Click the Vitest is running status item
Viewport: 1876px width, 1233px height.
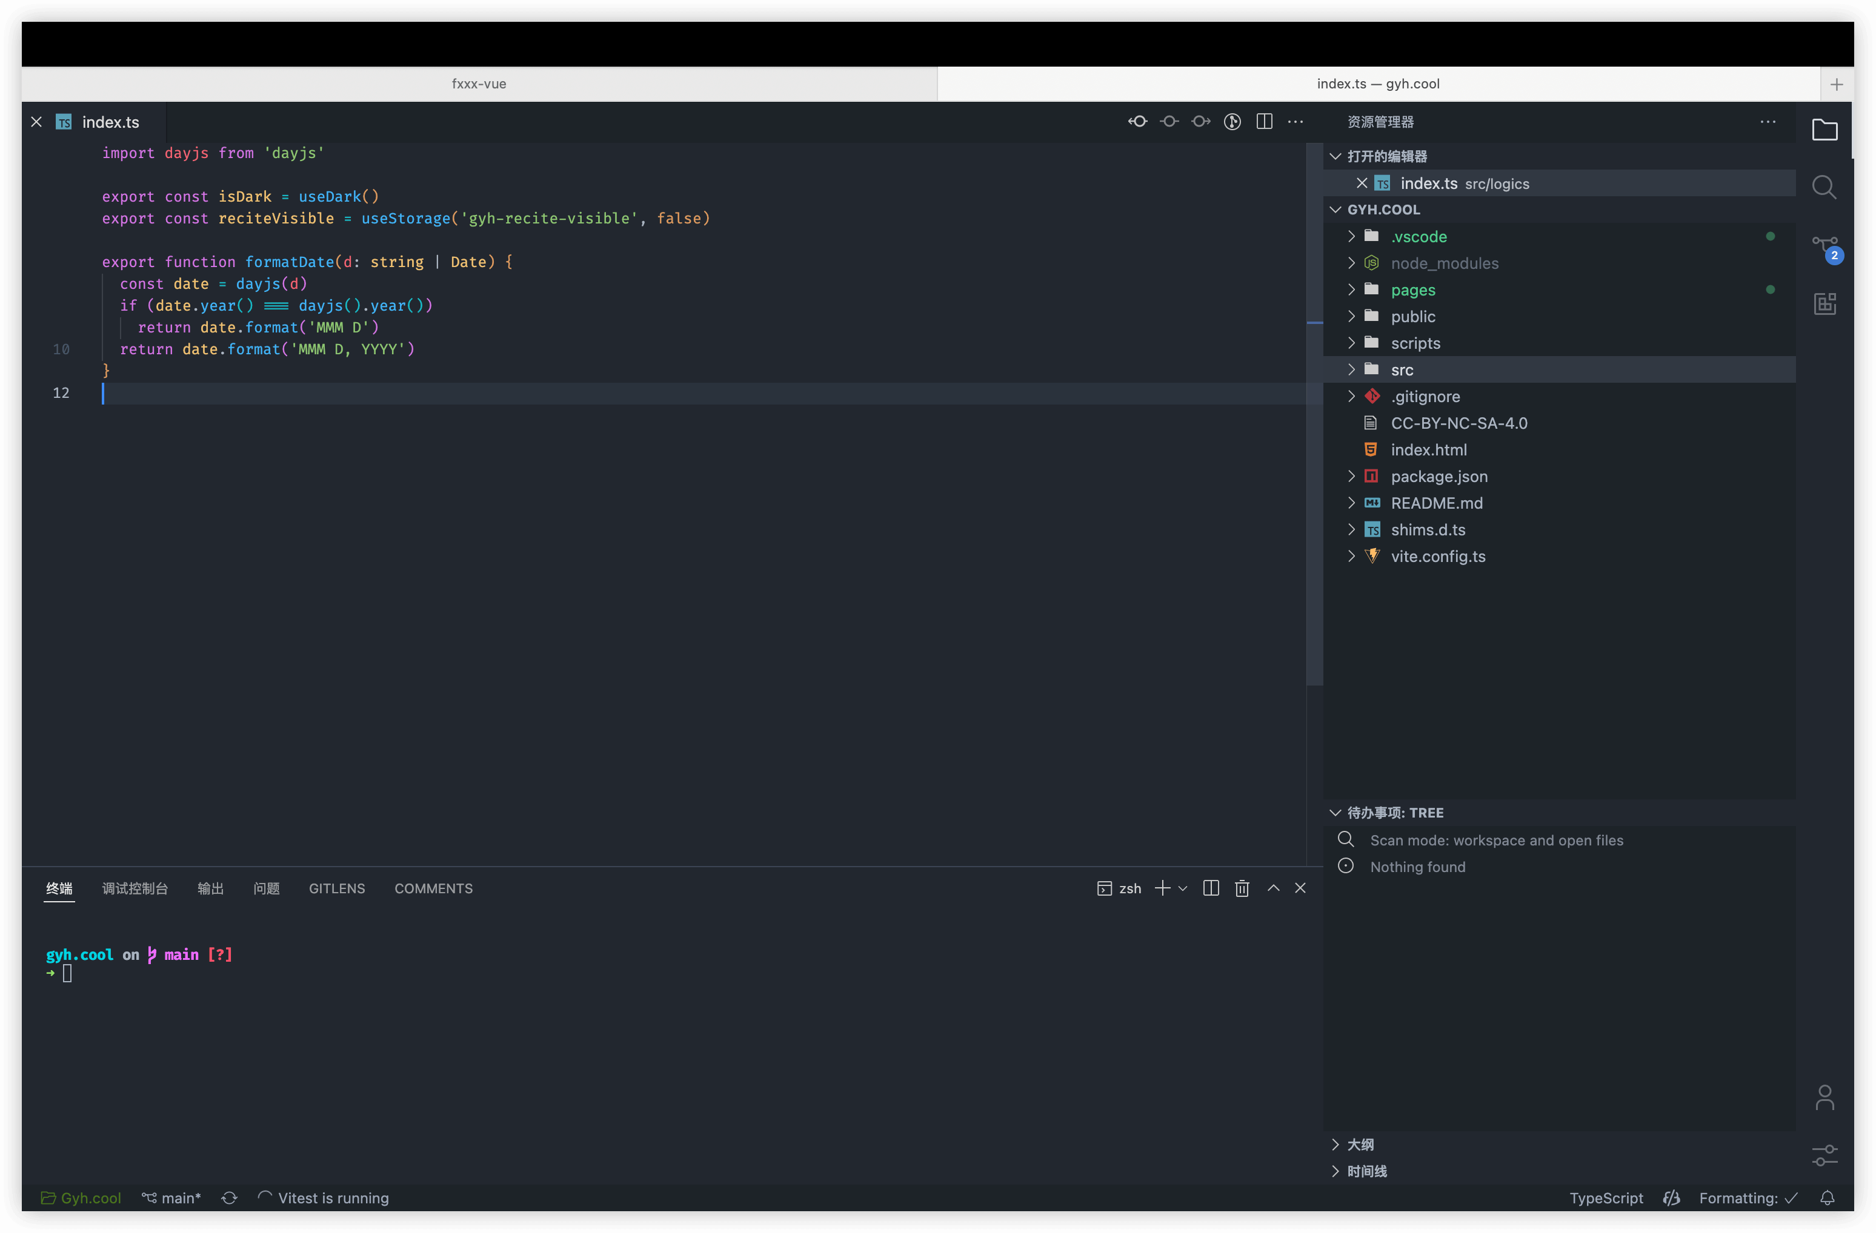[x=323, y=1197]
